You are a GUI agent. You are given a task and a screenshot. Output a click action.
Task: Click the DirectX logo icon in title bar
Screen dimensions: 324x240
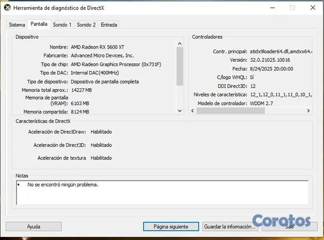(7, 8)
